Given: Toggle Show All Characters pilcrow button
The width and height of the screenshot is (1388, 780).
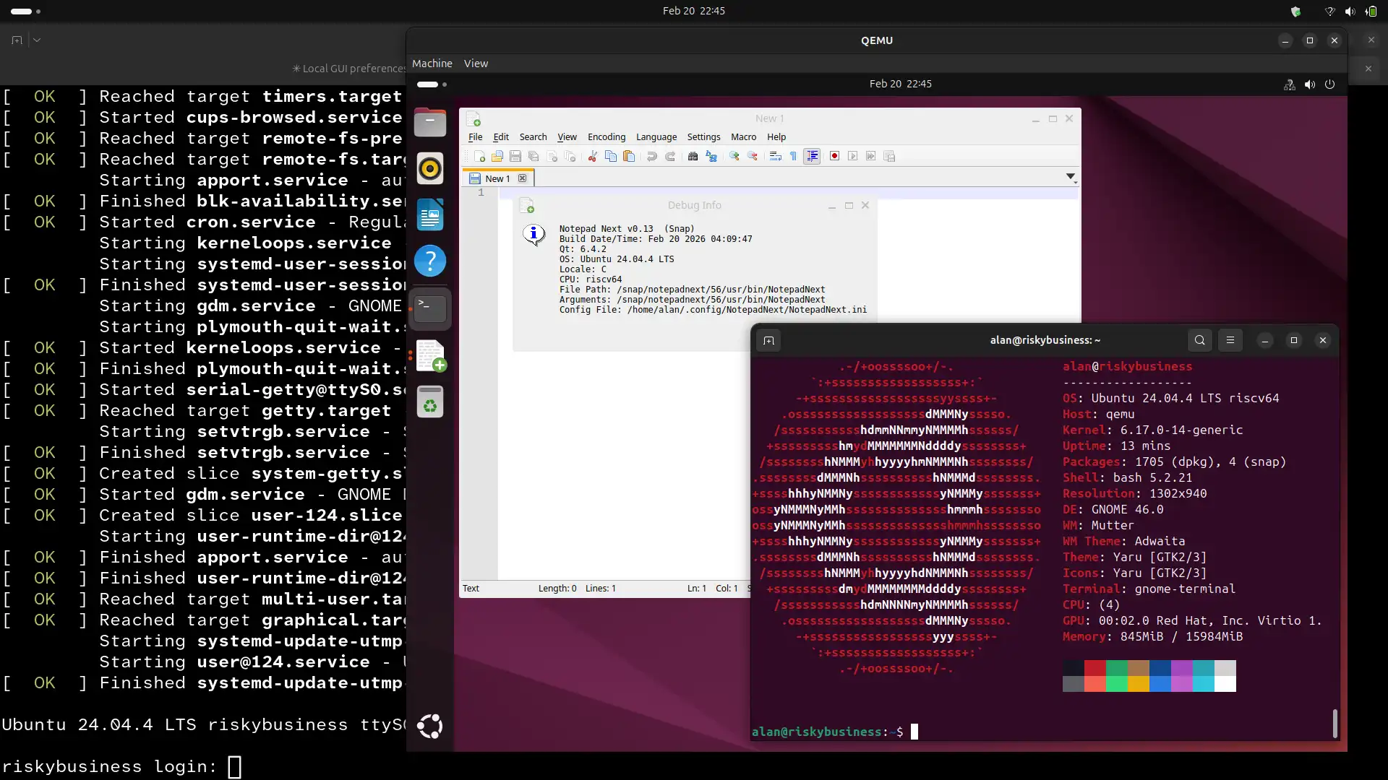Looking at the screenshot, I should tap(793, 156).
